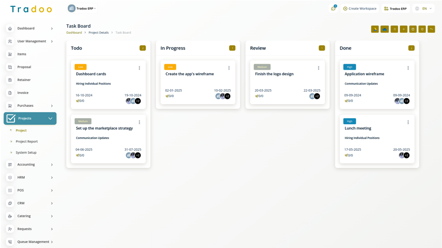Click the High priority tag on Application wireframe
The image size is (442, 248).
349,67
